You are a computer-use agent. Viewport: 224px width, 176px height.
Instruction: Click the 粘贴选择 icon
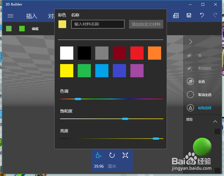click(x=191, y=108)
